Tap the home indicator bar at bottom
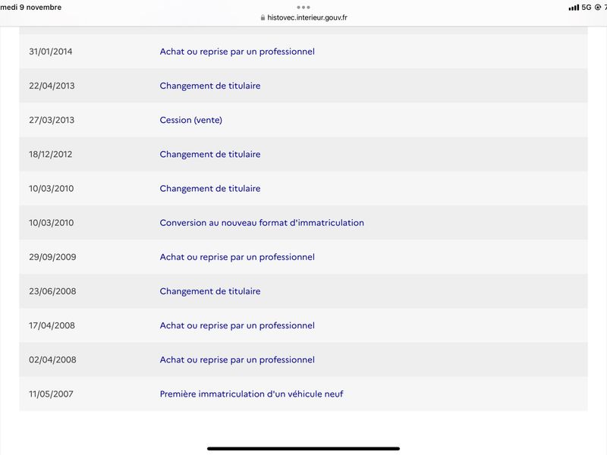The height and width of the screenshot is (455, 607). (303, 448)
